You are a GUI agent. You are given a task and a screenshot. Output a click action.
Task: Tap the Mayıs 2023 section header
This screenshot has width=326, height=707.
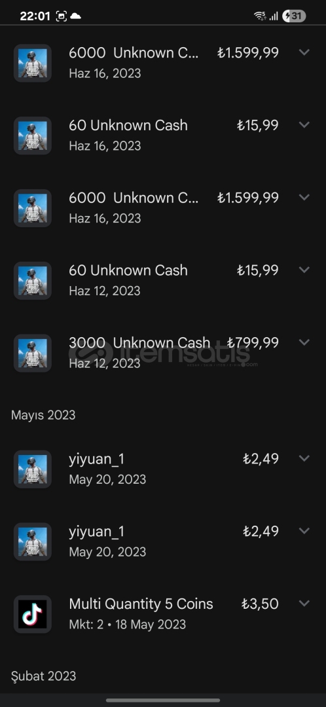tap(43, 415)
